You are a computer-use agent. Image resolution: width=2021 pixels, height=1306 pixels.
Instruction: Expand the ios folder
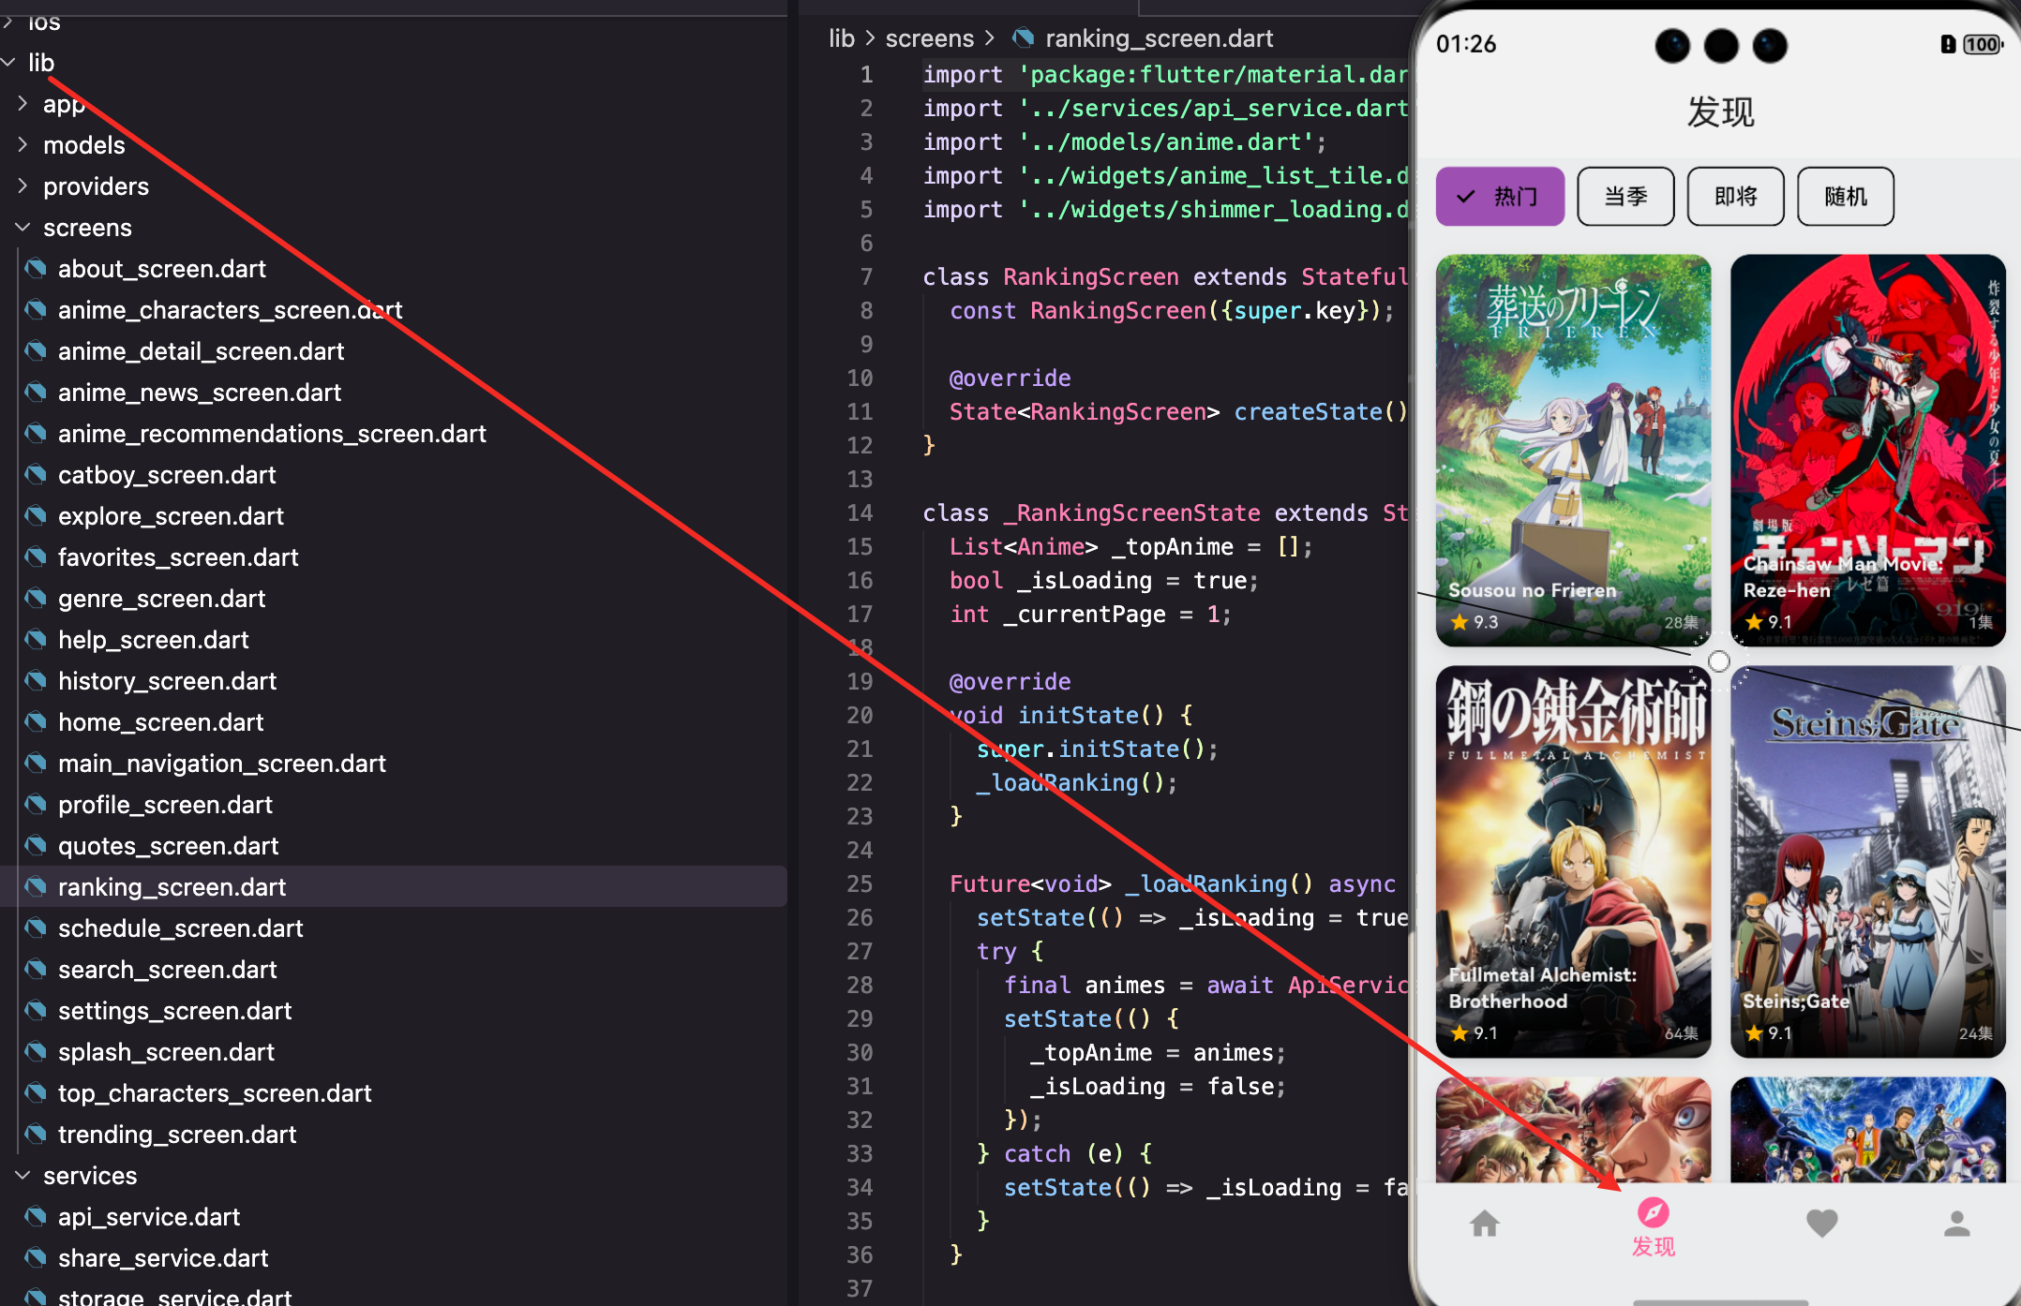[x=9, y=22]
